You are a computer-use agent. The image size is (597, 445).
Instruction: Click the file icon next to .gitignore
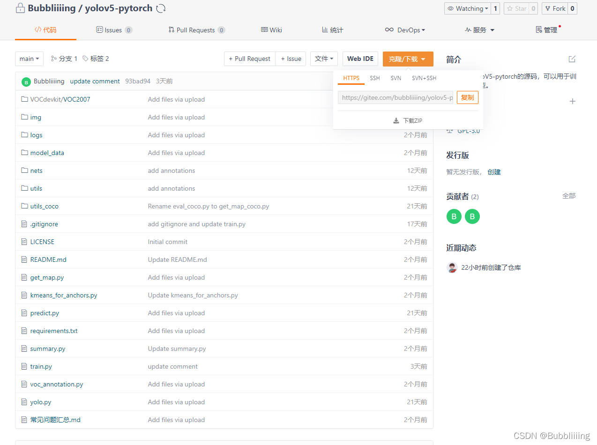(x=24, y=224)
